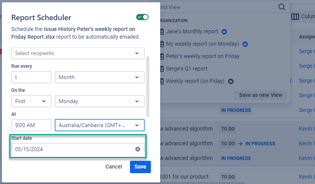Screen dimensions: 315x184
Task: Open the First ordinal dropdown
Action: click(x=31, y=101)
